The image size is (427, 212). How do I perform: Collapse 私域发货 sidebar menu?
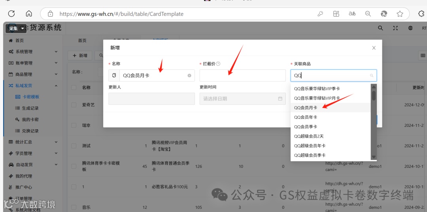(x=33, y=86)
